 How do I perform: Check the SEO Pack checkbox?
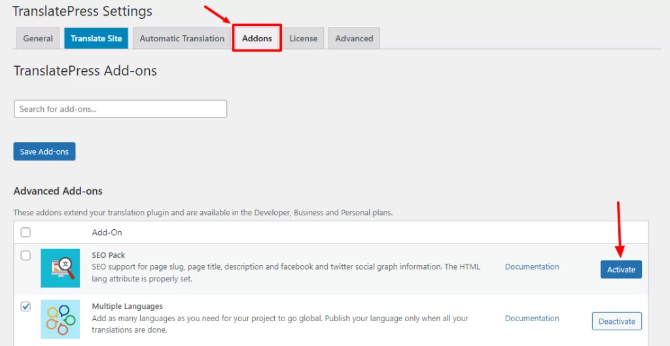pyautogui.click(x=26, y=255)
